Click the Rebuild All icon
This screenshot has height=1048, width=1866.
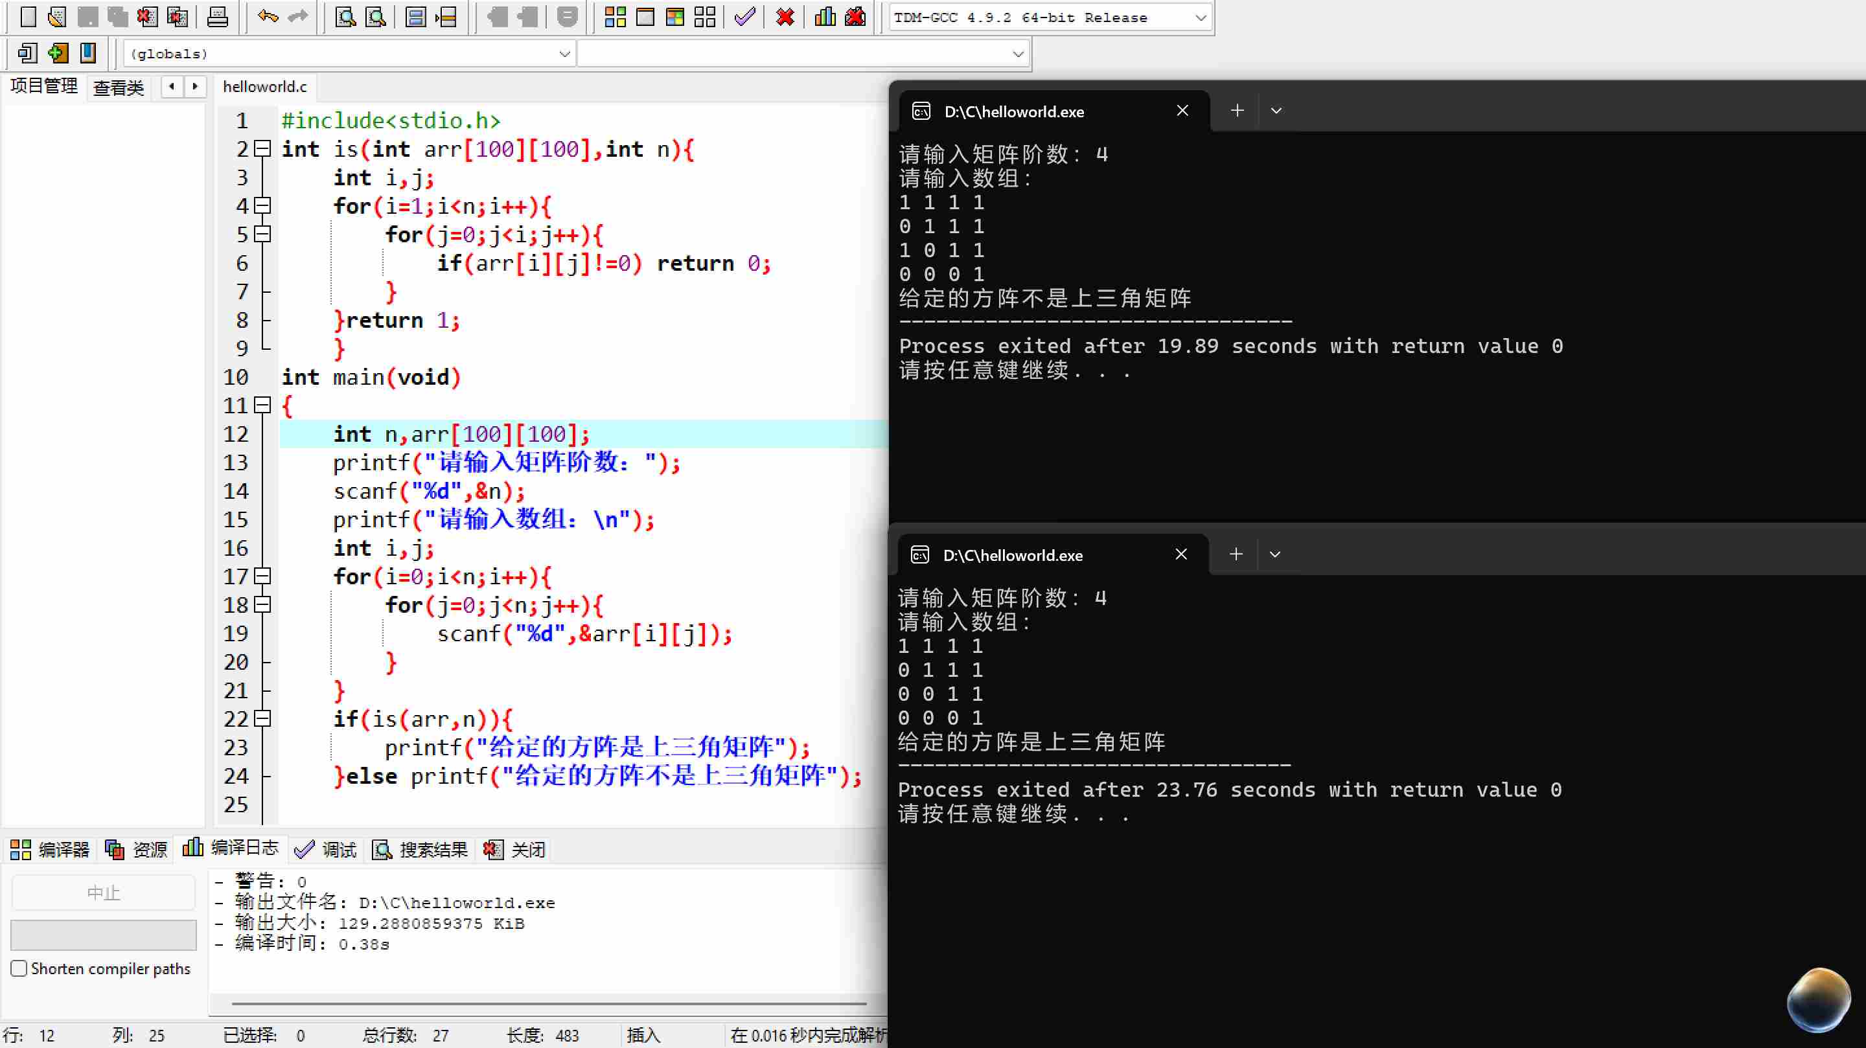(704, 17)
